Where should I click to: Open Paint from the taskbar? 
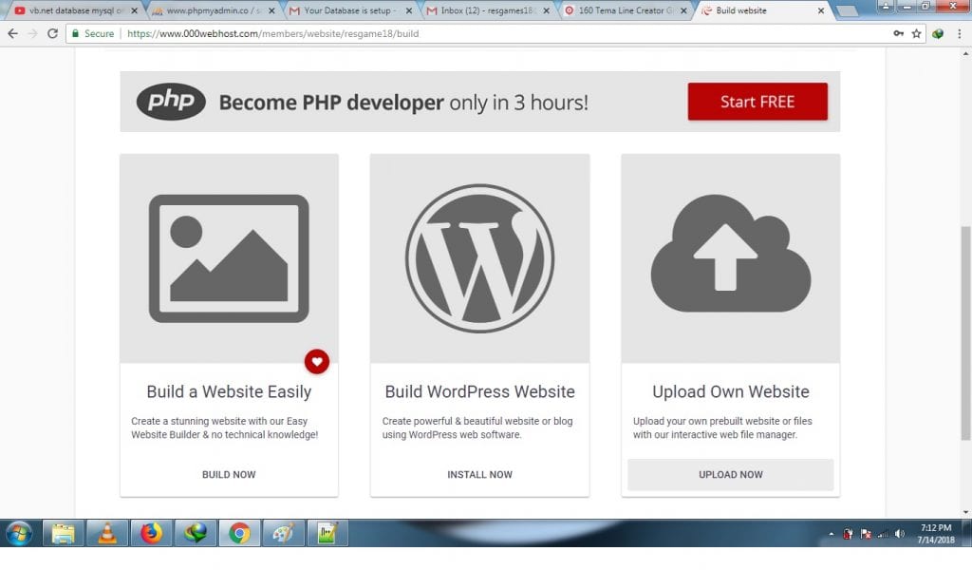coord(283,533)
